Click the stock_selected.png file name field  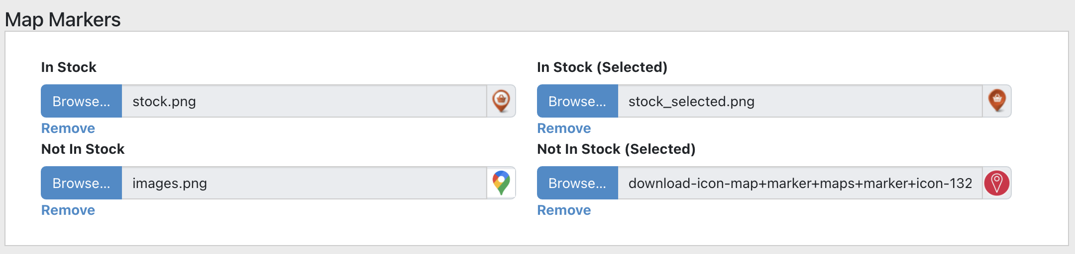click(x=800, y=101)
